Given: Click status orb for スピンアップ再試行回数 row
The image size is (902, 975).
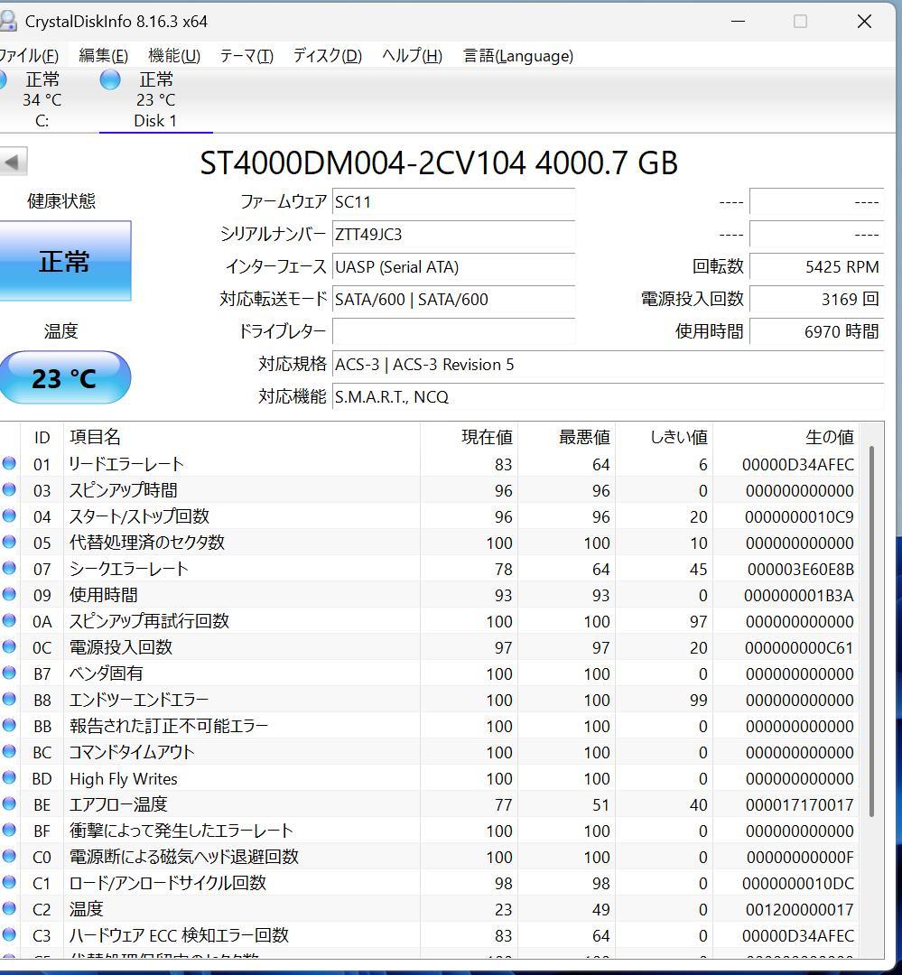Looking at the screenshot, I should [9, 620].
